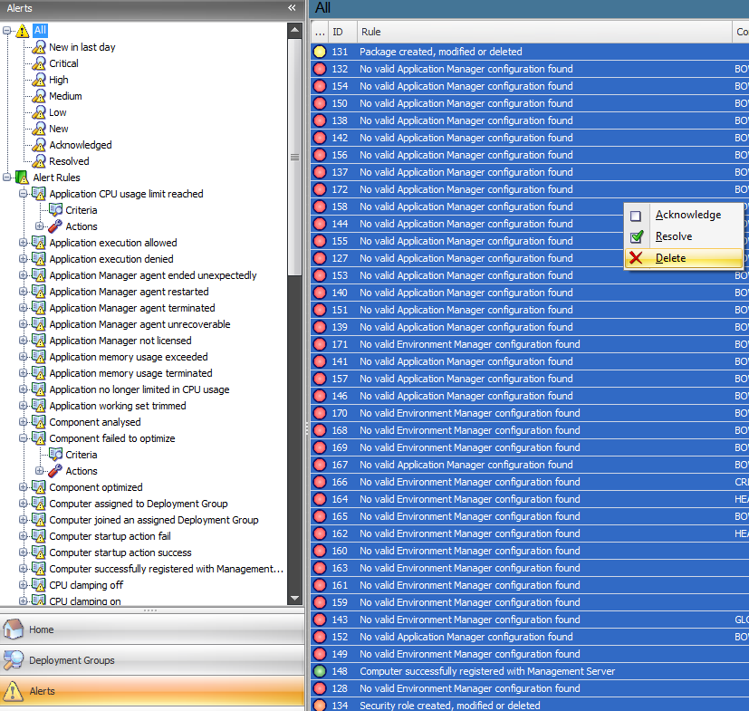Select Application Manager agent restarted rule
This screenshot has width=749, height=711.
point(129,292)
